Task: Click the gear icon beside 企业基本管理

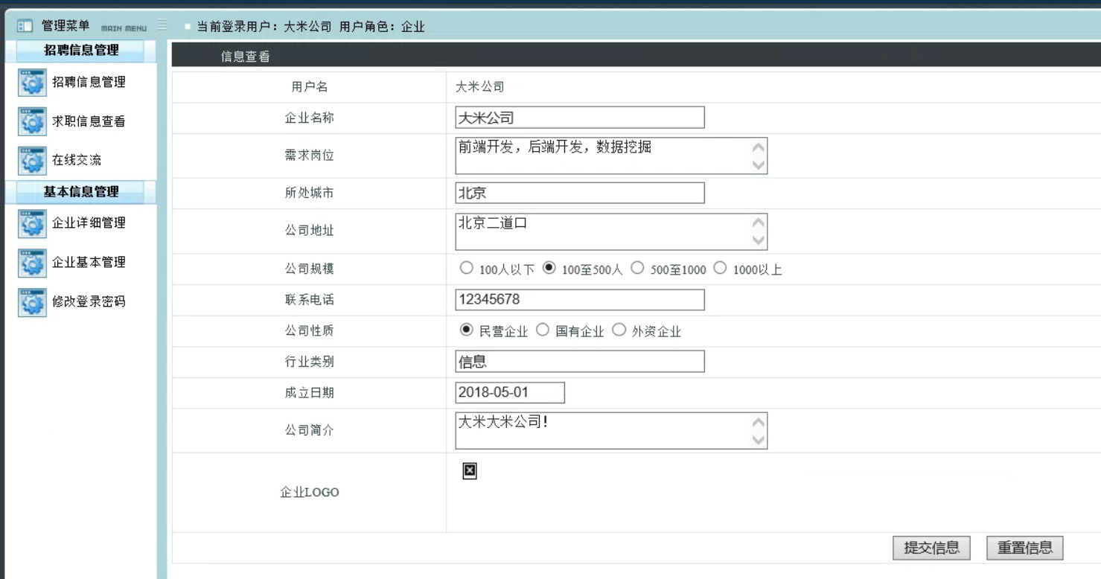Action: coord(32,263)
